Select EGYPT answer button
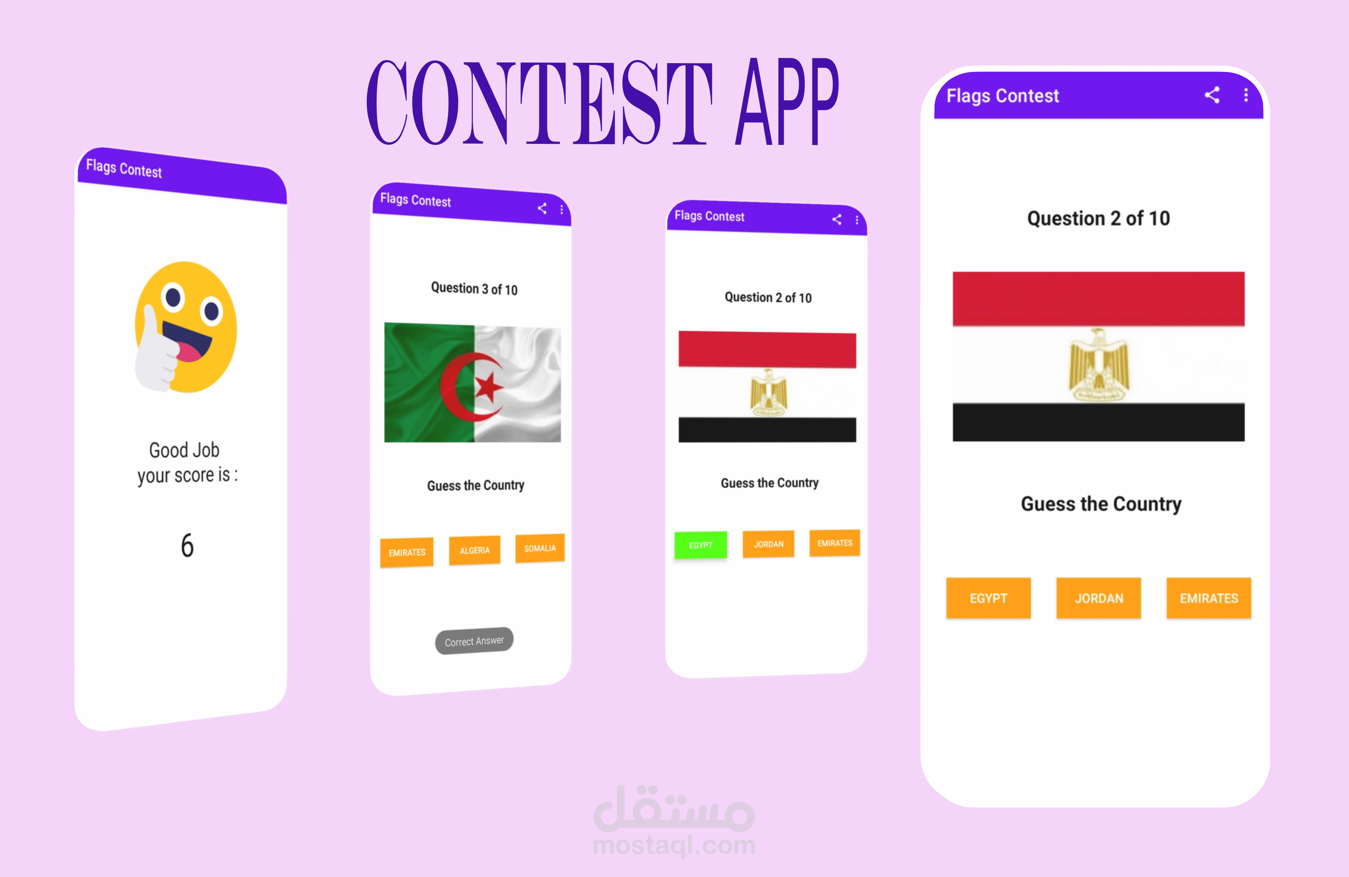The image size is (1349, 877). coord(988,598)
